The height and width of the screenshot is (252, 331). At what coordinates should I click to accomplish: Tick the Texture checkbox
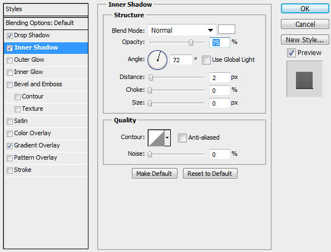tap(17, 109)
